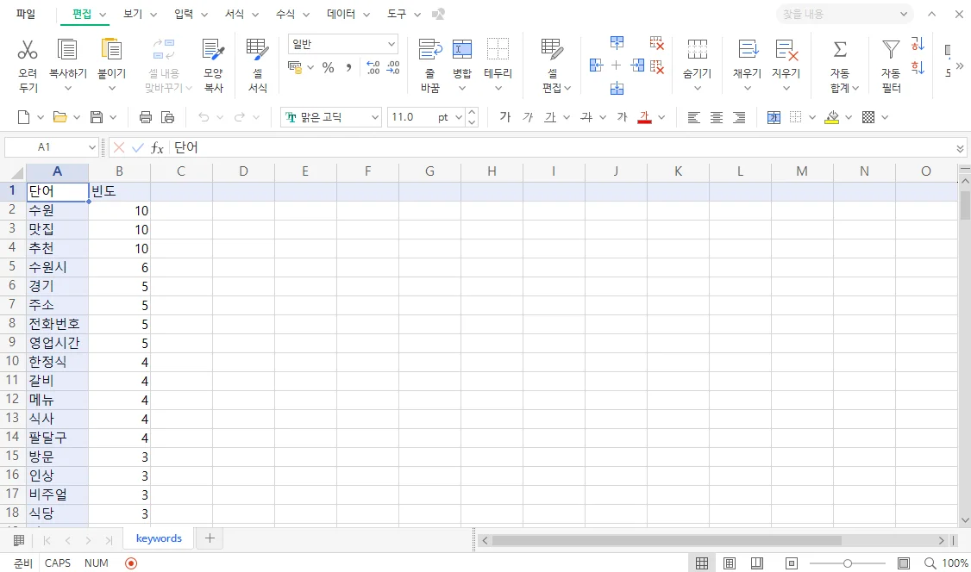Cancel formula entry with the X icon

[x=119, y=147]
